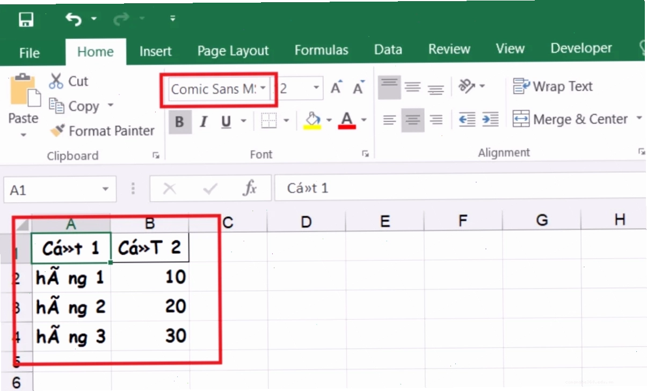Switch to the Insert tab
The width and height of the screenshot is (647, 391).
pos(156,51)
